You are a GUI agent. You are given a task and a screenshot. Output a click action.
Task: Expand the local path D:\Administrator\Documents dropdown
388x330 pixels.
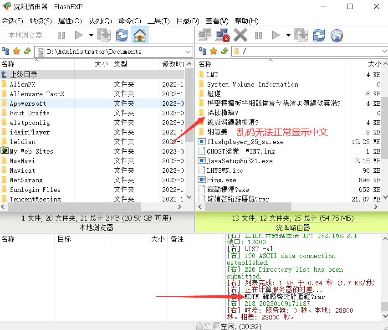click(x=188, y=52)
